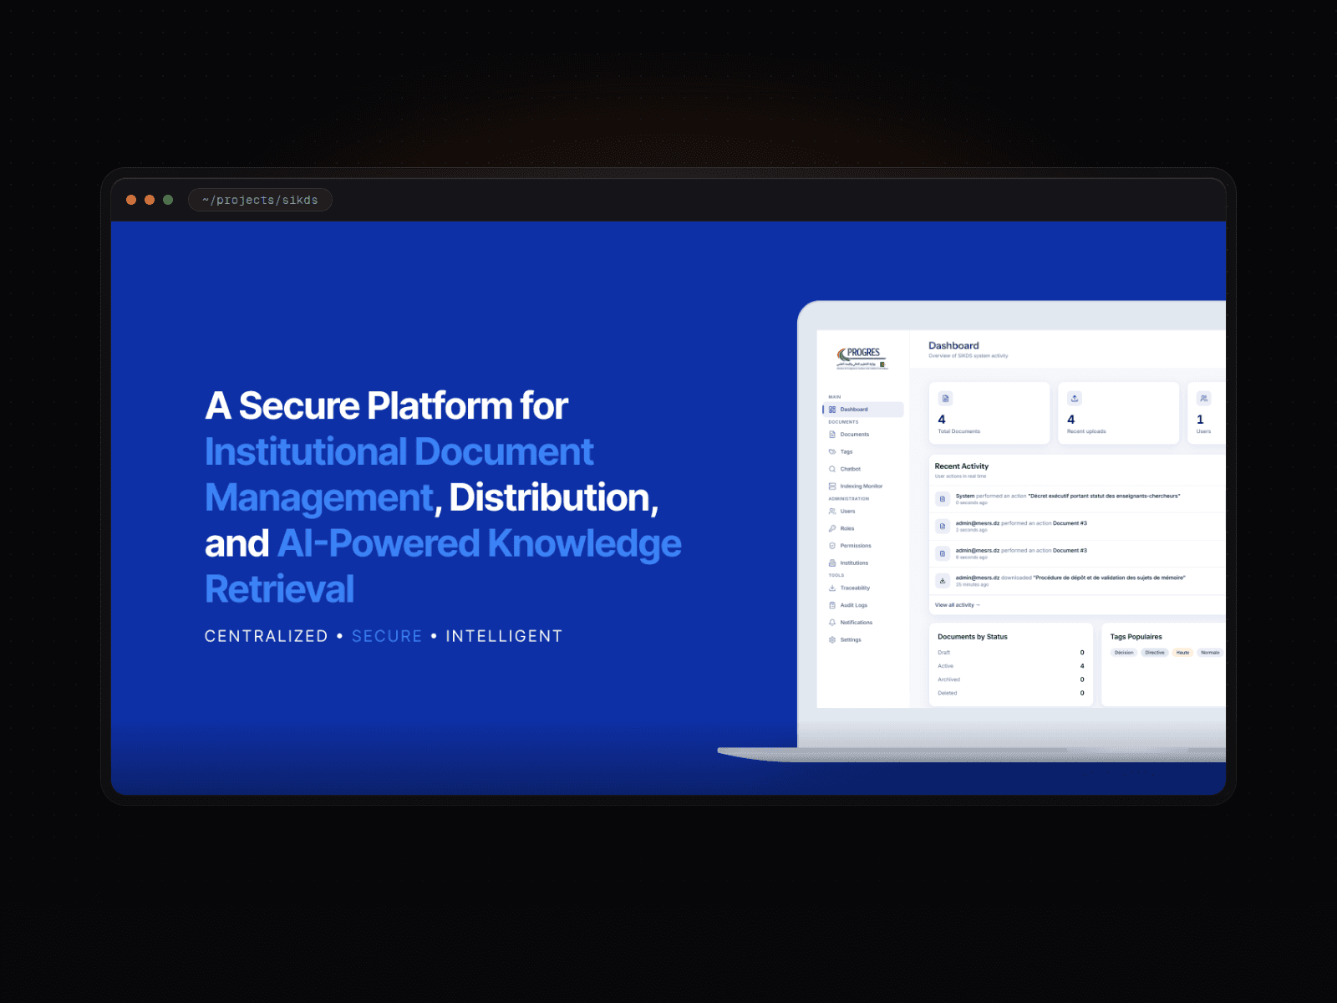Viewport: 1337px width, 1003px height.
Task: Open the Tags sidebar icon
Action: click(832, 451)
